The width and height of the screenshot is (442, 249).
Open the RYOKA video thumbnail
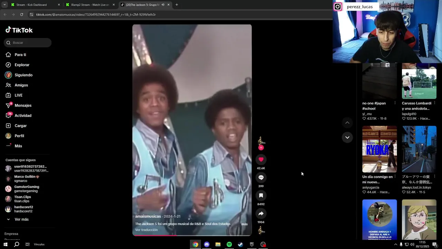pos(379,149)
